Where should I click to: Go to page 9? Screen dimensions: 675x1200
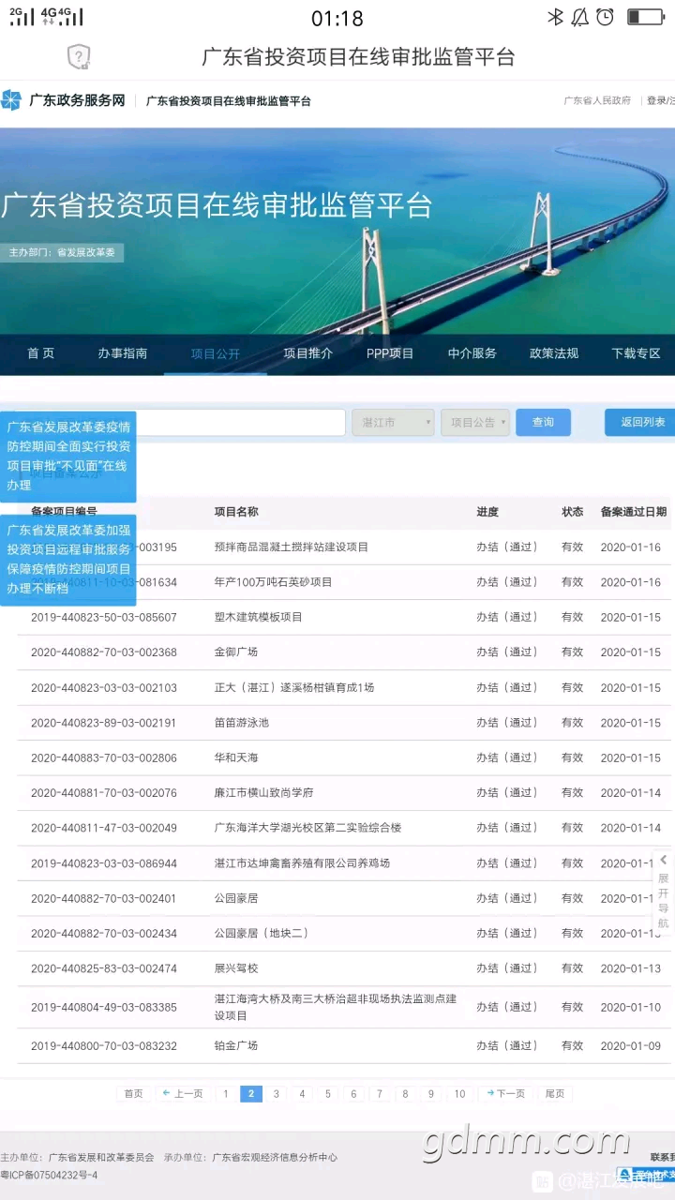pos(431,1094)
